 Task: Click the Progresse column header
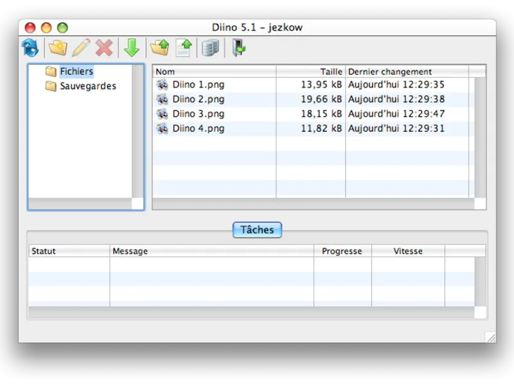(342, 251)
